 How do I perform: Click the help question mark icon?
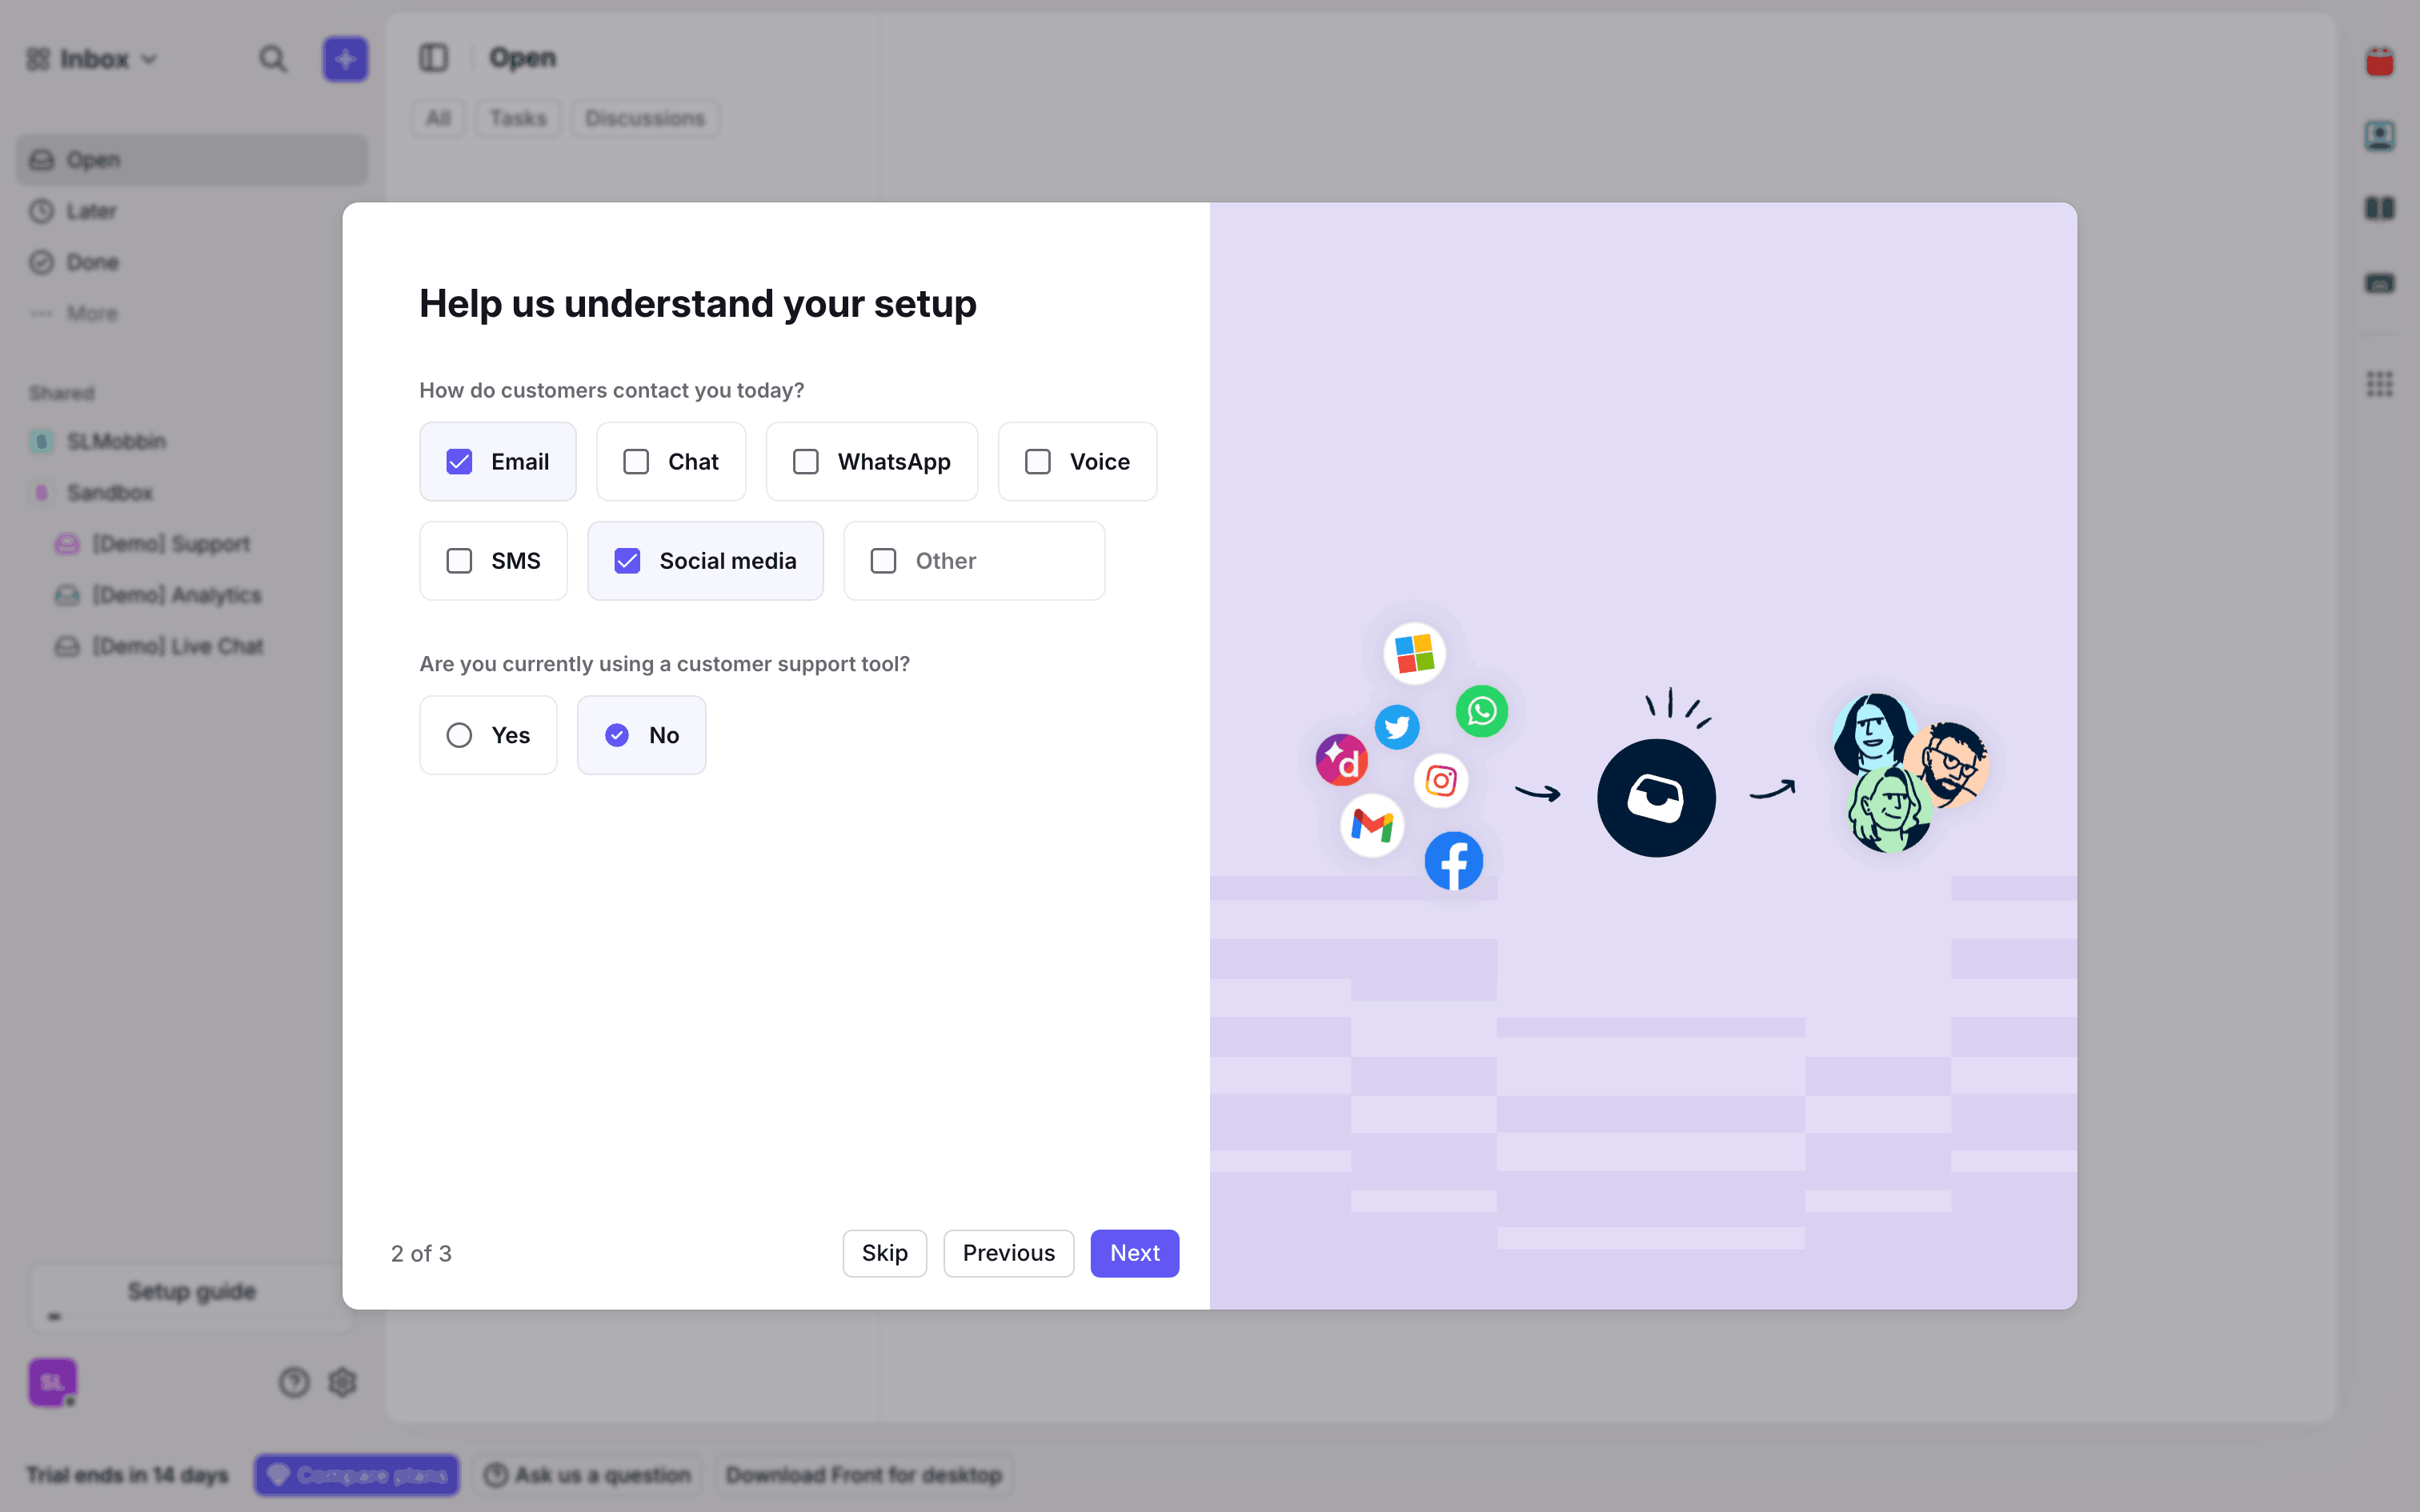294,1382
